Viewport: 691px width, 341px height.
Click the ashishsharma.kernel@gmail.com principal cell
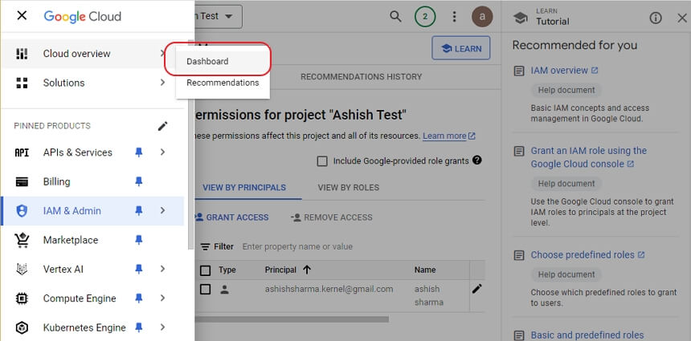(x=329, y=289)
